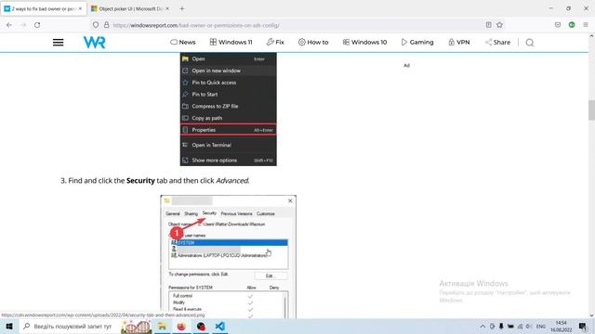The height and width of the screenshot is (334, 595).
Task: Open the hamburger site menu
Action: 58,42
